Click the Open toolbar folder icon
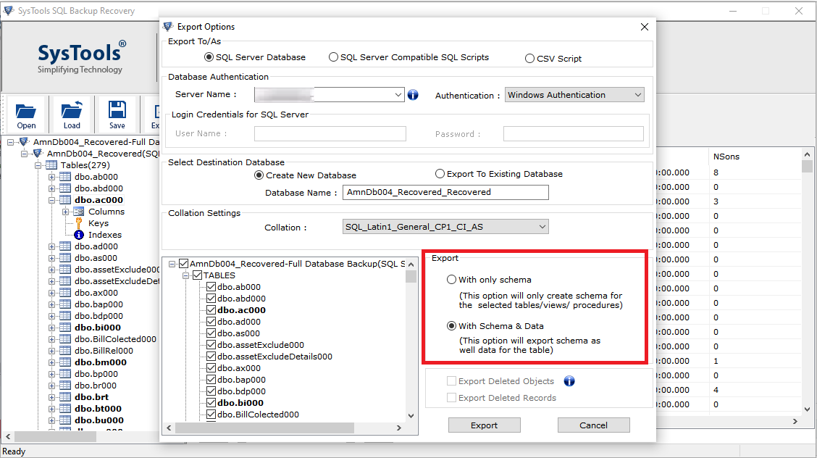 [x=25, y=111]
